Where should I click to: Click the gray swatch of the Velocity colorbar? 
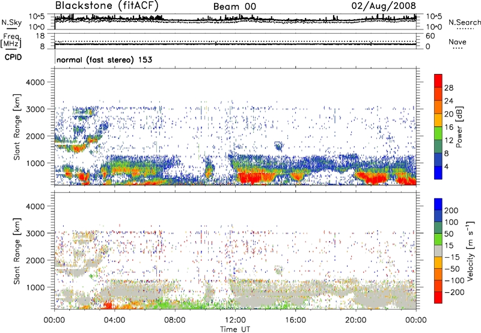click(438, 251)
